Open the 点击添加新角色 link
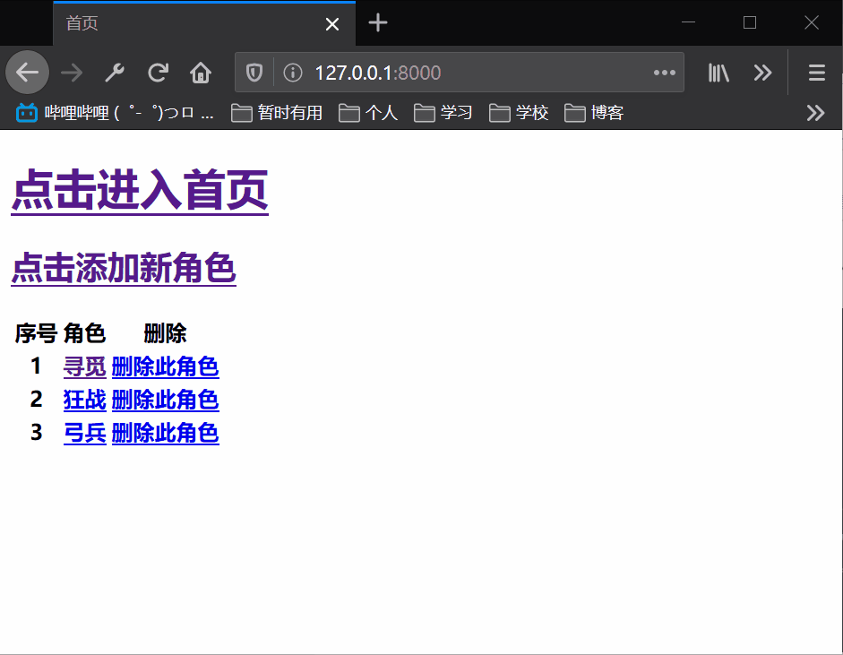 click(x=124, y=268)
